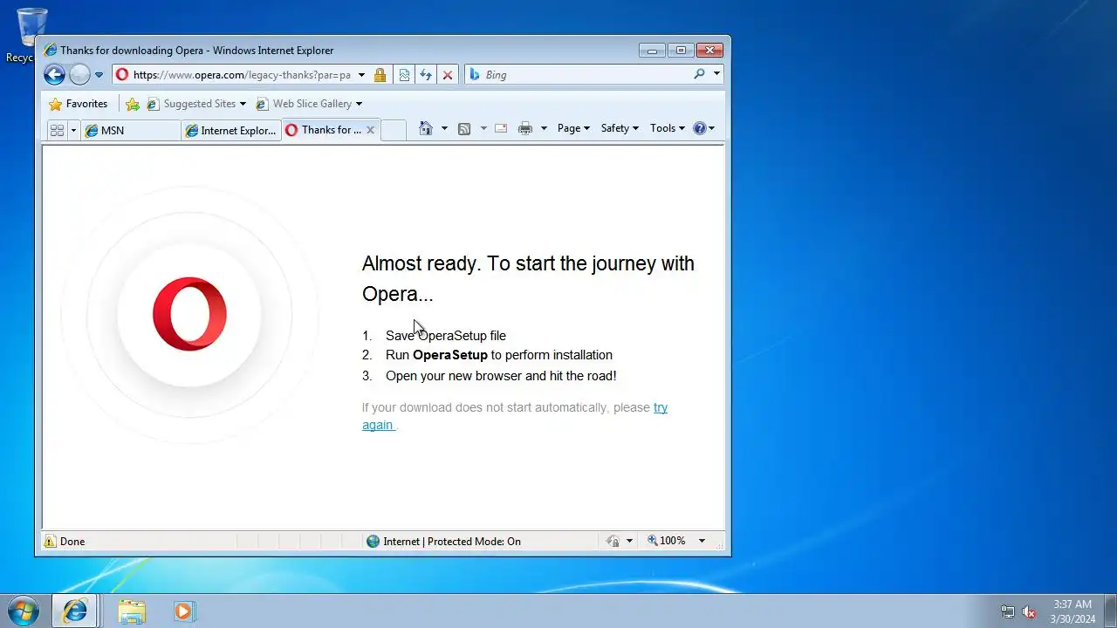Click the network tray icon

pos(1008,611)
